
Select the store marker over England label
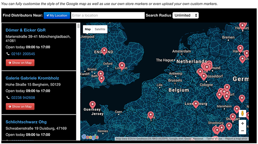point(104,51)
